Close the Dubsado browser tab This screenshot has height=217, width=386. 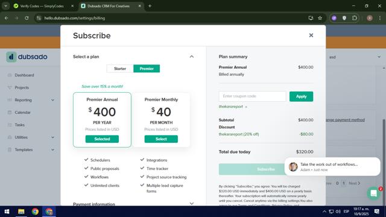click(139, 6)
